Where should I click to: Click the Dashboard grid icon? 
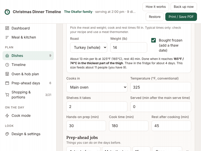point(7,28)
